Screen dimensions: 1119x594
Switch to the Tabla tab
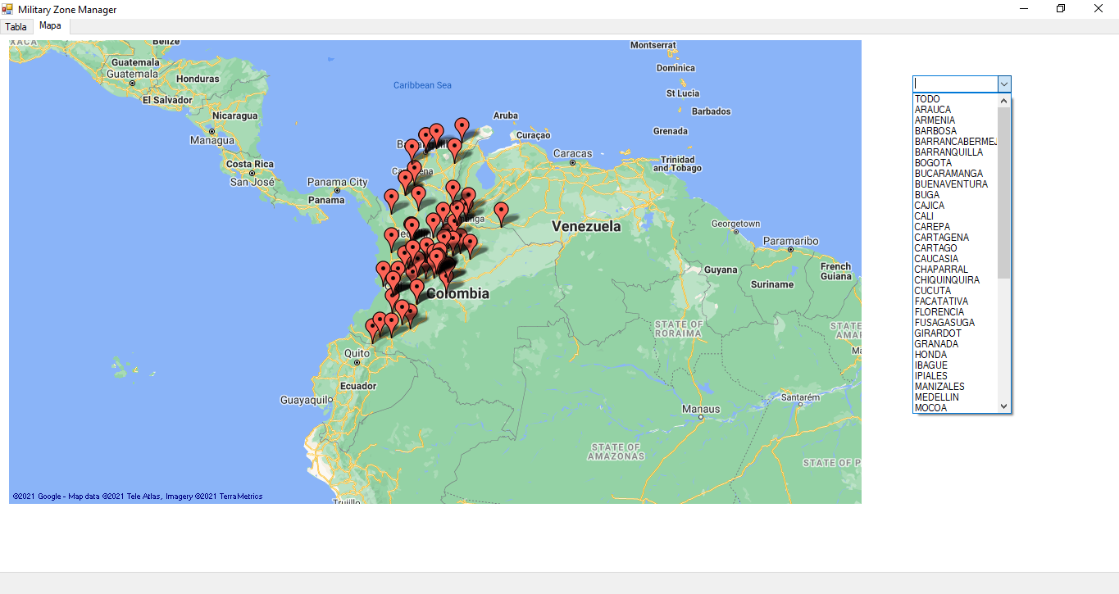tap(16, 26)
